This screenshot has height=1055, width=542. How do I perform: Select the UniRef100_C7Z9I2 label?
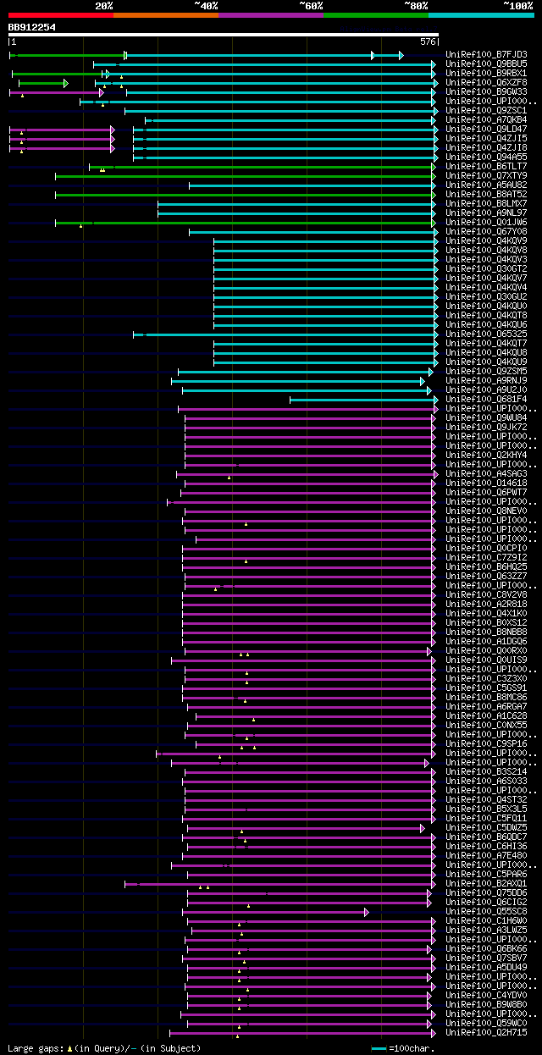(486, 557)
